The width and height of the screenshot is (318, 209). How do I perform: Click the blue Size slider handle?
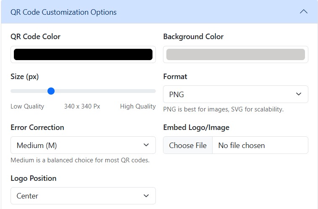click(51, 91)
